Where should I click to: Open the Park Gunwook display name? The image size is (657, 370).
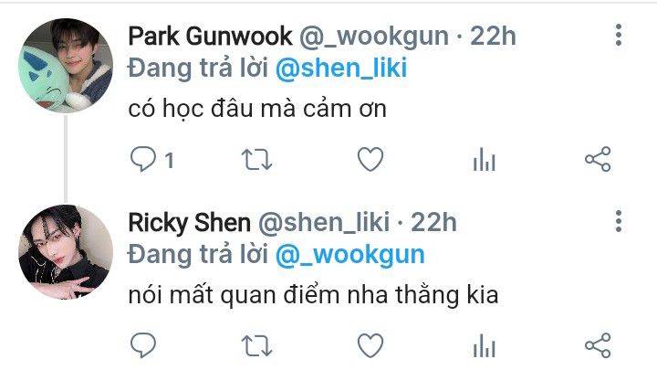tap(210, 36)
